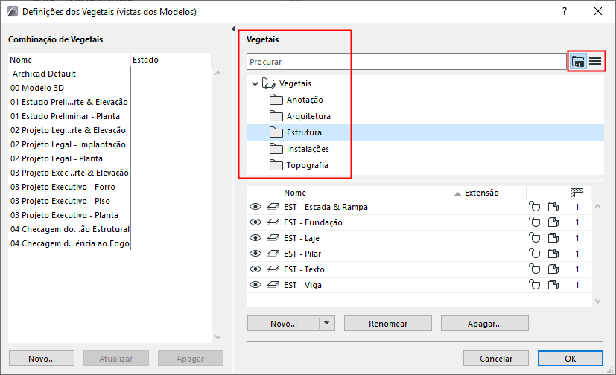
Task: Click intersection group column header icon
Action: [x=576, y=192]
